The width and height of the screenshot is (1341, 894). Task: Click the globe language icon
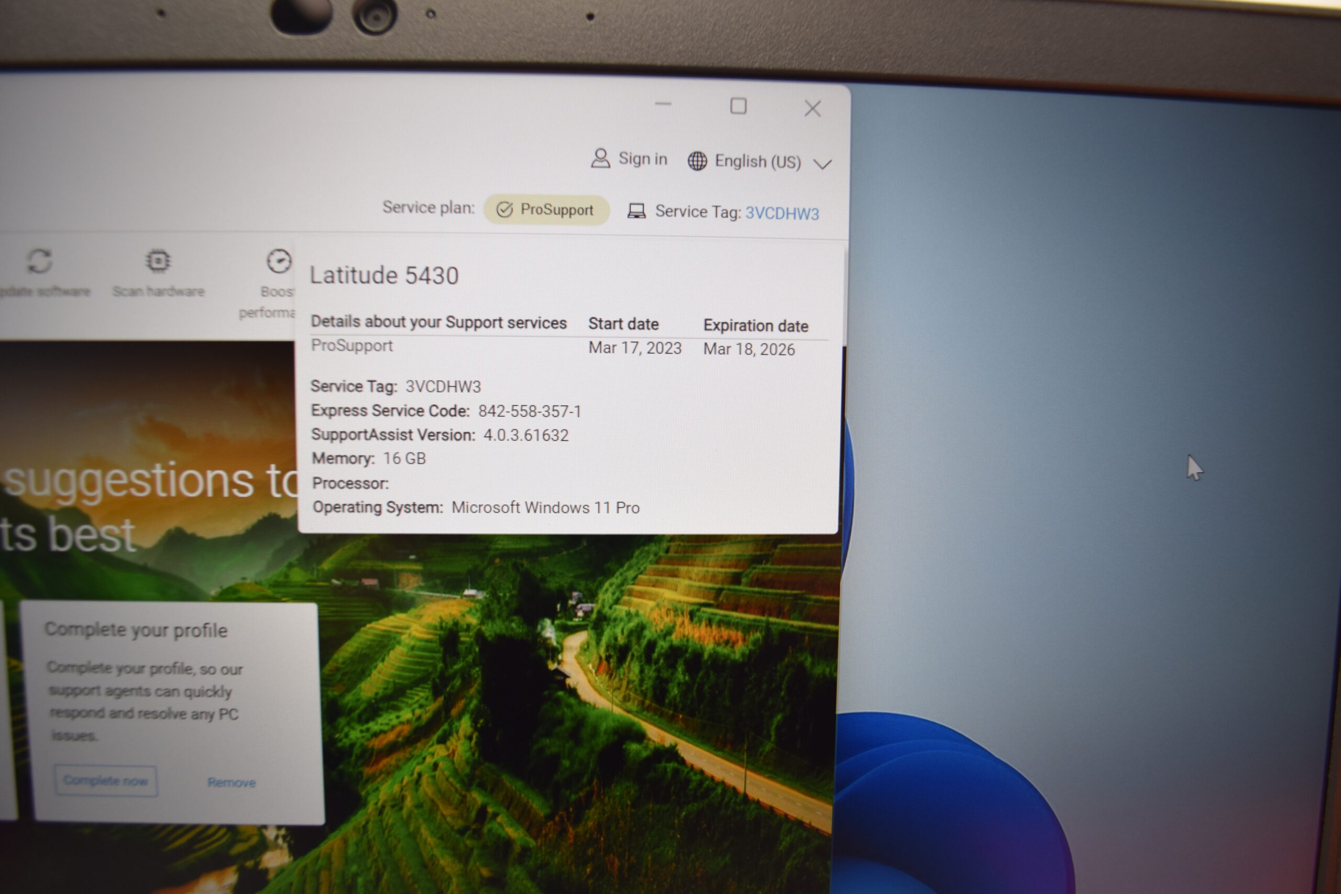pyautogui.click(x=697, y=161)
